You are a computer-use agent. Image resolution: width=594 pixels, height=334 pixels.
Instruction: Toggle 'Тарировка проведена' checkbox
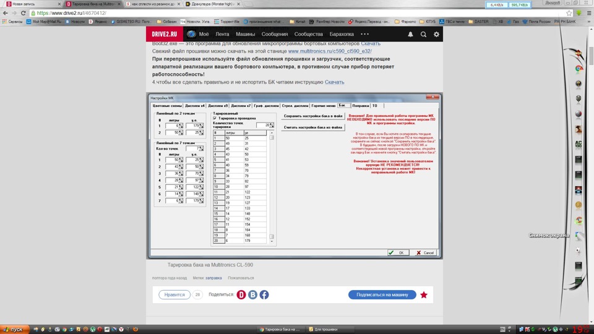tap(215, 118)
